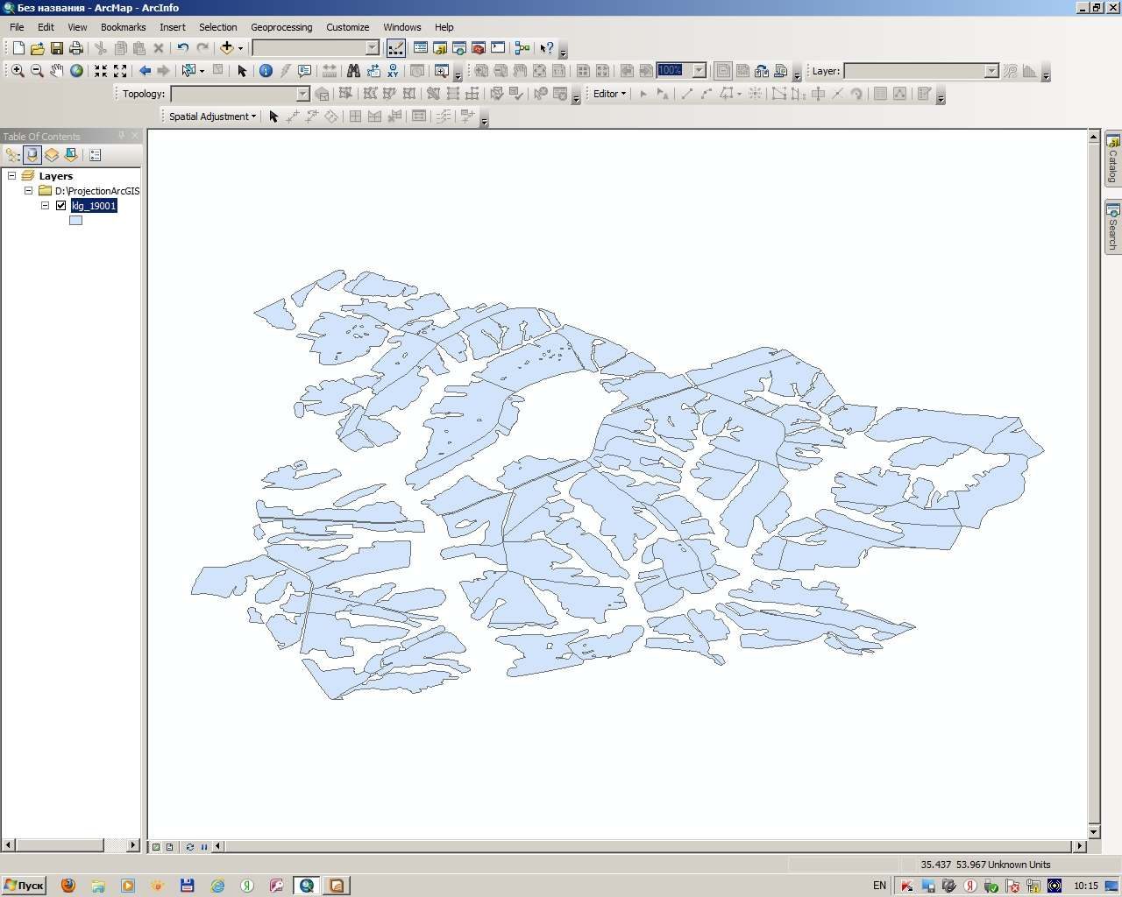Select the klg_19001 layer name
Screen dimensions: 1122x897
94,206
